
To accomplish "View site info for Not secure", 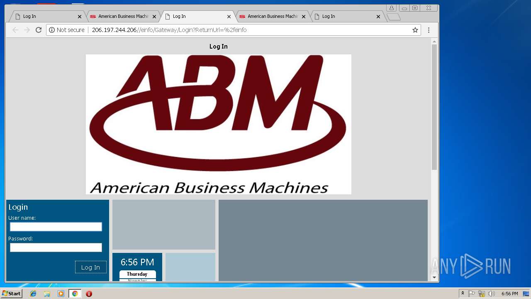I will (x=67, y=30).
